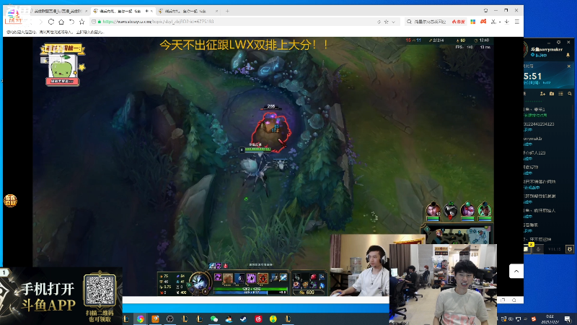
Task: Switch to the first browser tab
Action: click(x=58, y=11)
